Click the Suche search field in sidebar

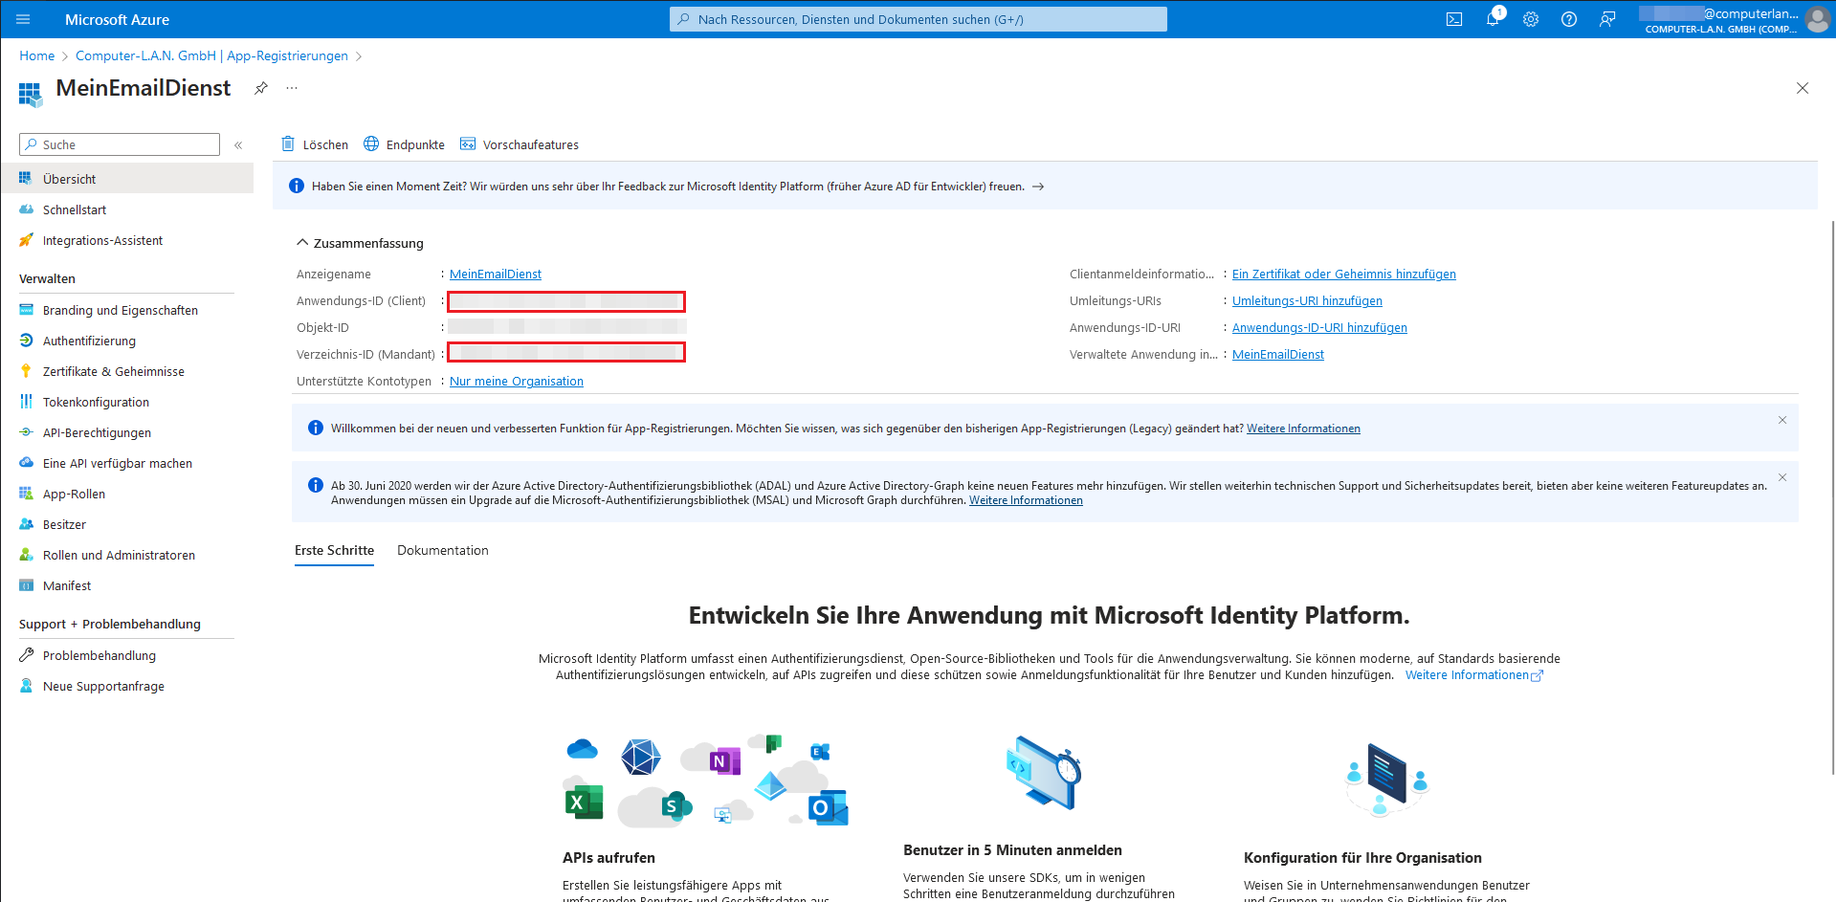point(120,144)
